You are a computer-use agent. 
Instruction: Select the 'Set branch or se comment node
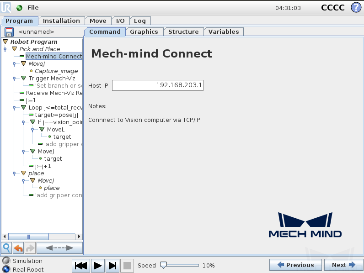(59, 85)
